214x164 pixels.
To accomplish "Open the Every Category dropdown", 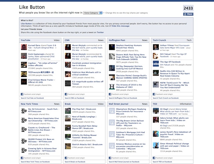I will click(x=93, y=13).
